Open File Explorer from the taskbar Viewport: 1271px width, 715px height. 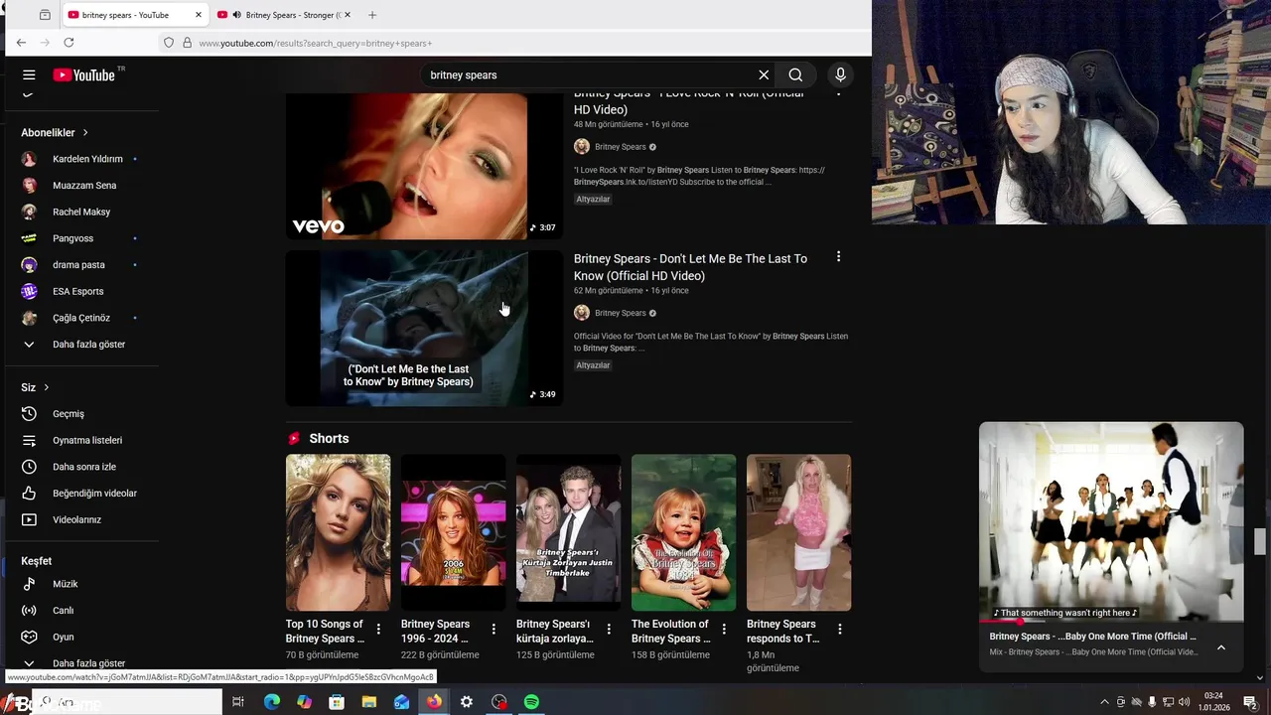pyautogui.click(x=368, y=702)
